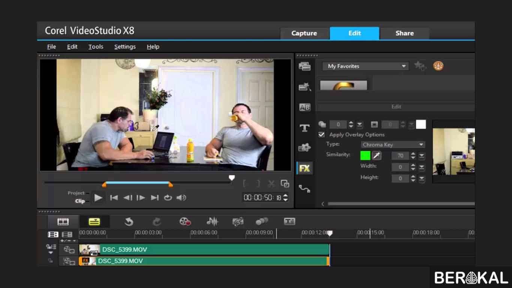Open the Media library panel icon

coord(304,66)
